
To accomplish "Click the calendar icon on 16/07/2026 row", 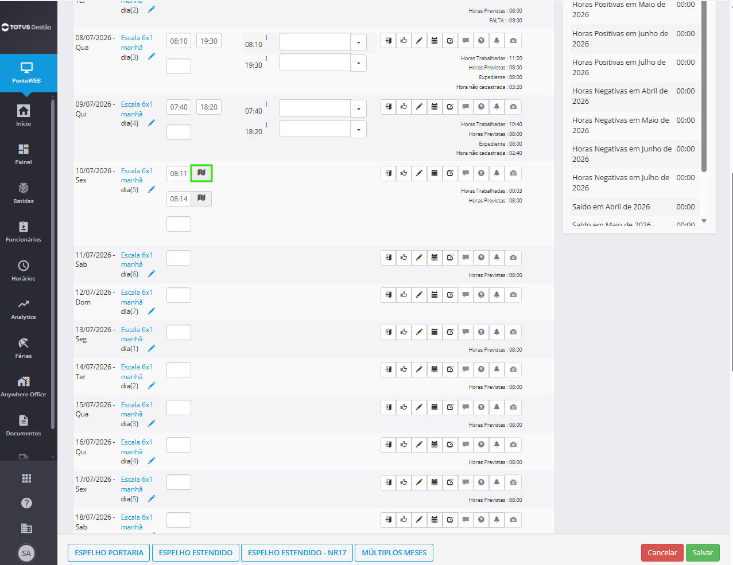I will coord(435,445).
